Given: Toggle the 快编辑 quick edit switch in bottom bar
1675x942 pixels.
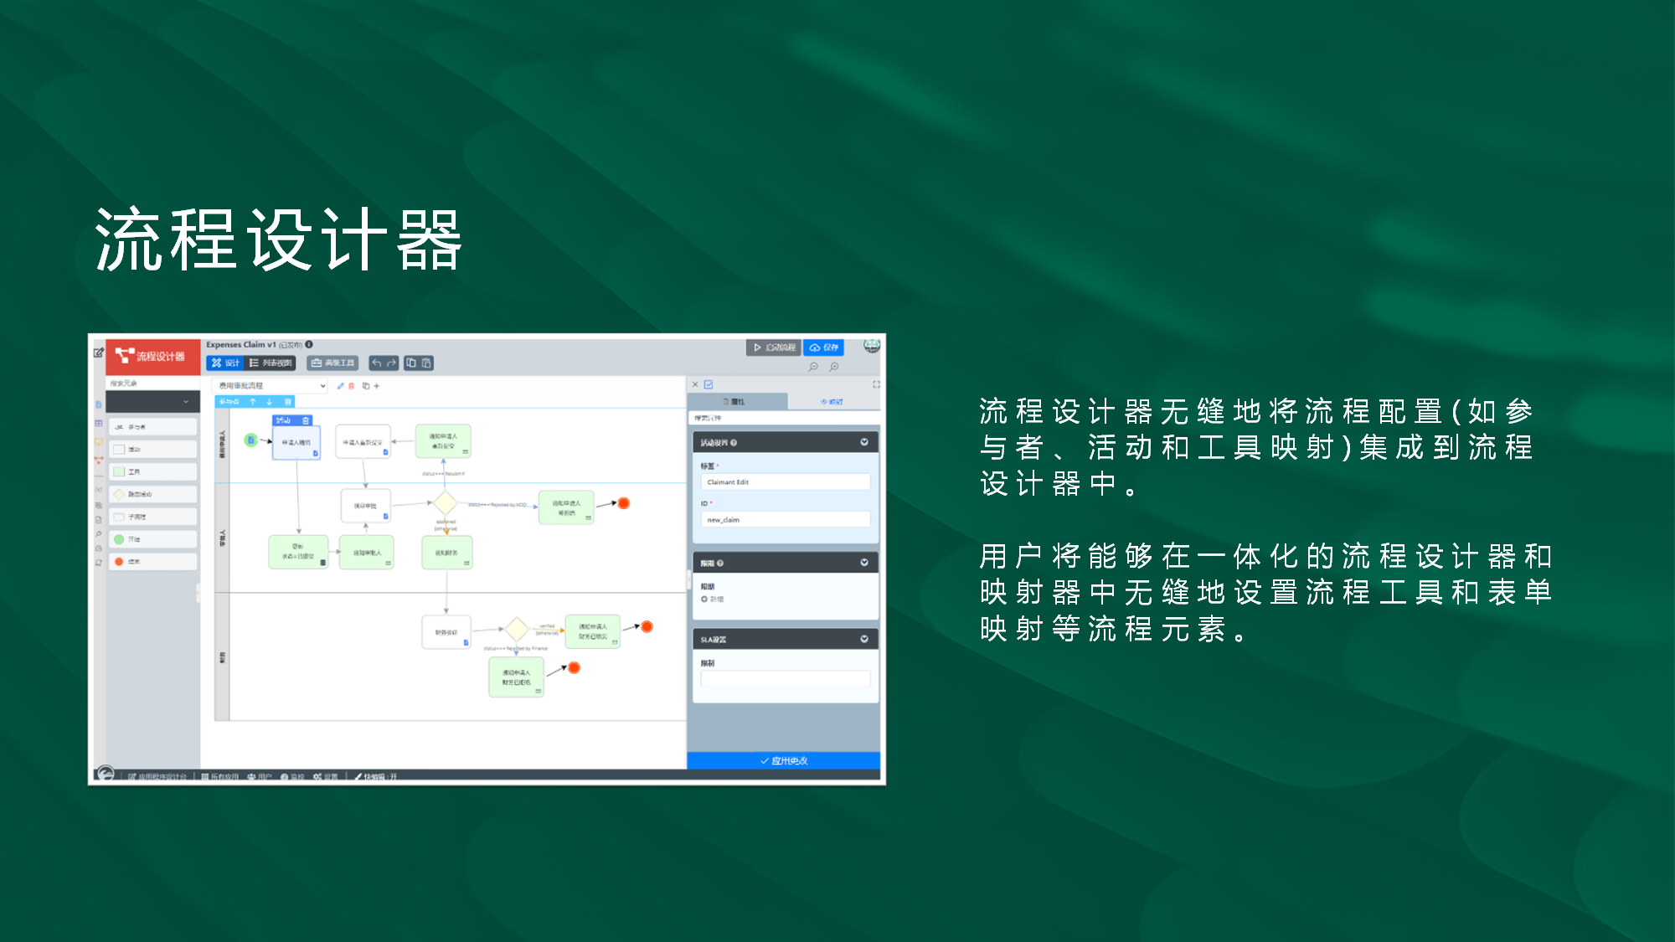Looking at the screenshot, I should pyautogui.click(x=376, y=777).
